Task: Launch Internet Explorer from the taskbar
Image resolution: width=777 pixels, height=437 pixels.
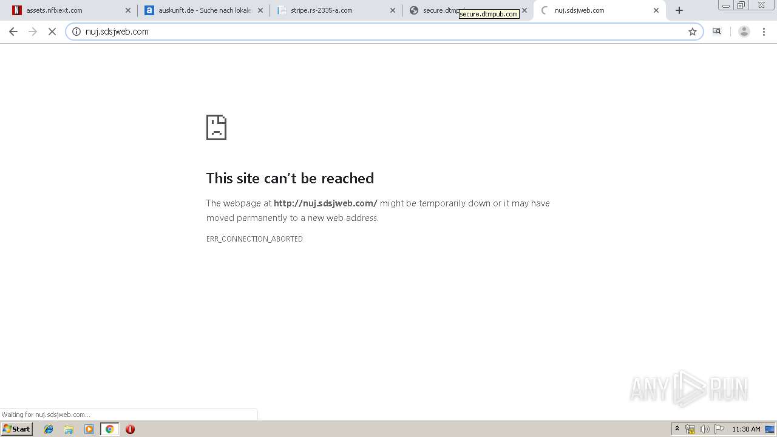Action: [x=49, y=429]
